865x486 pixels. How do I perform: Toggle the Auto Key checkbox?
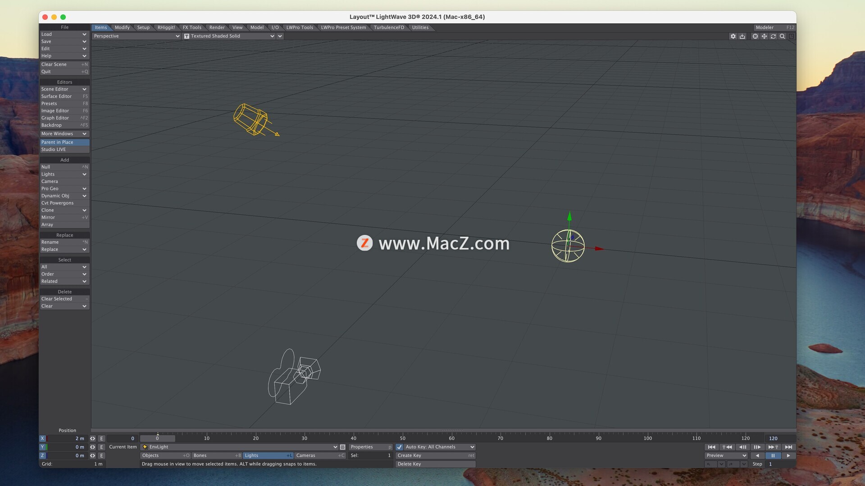[x=399, y=447]
